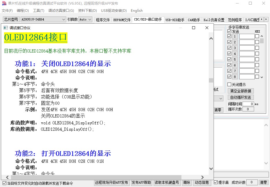
Task: Toggle 当目标文件变化时自动装载并发送下载命令 checkbox
Action: [x=4, y=183]
